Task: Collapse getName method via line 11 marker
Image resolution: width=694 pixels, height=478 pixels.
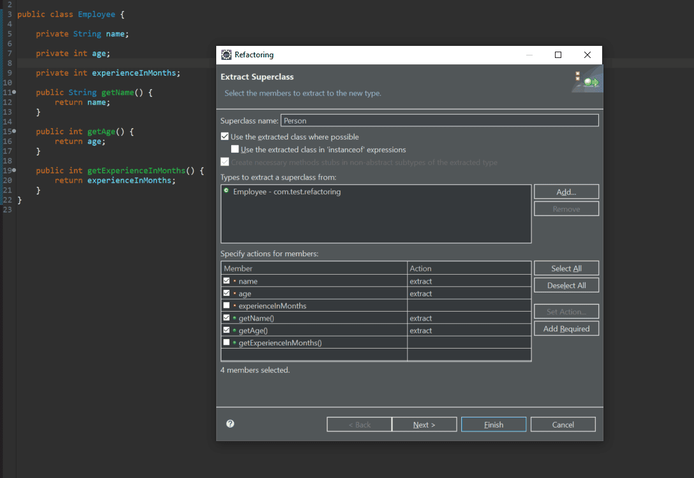Action: [14, 92]
